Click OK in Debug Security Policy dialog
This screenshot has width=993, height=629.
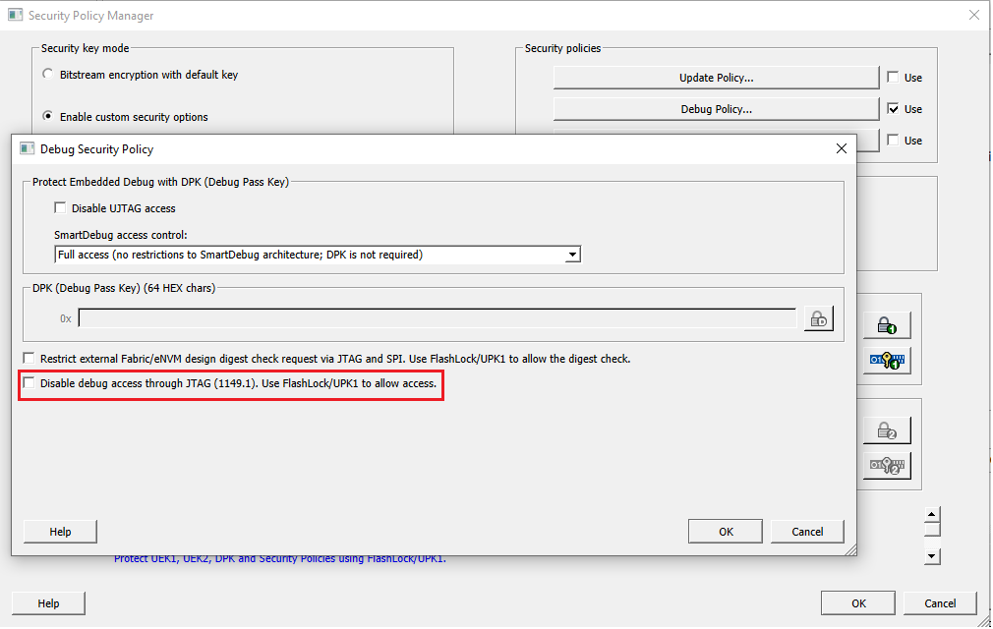(726, 532)
